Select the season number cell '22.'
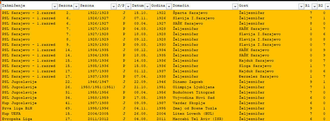 (x=69, y=82)
